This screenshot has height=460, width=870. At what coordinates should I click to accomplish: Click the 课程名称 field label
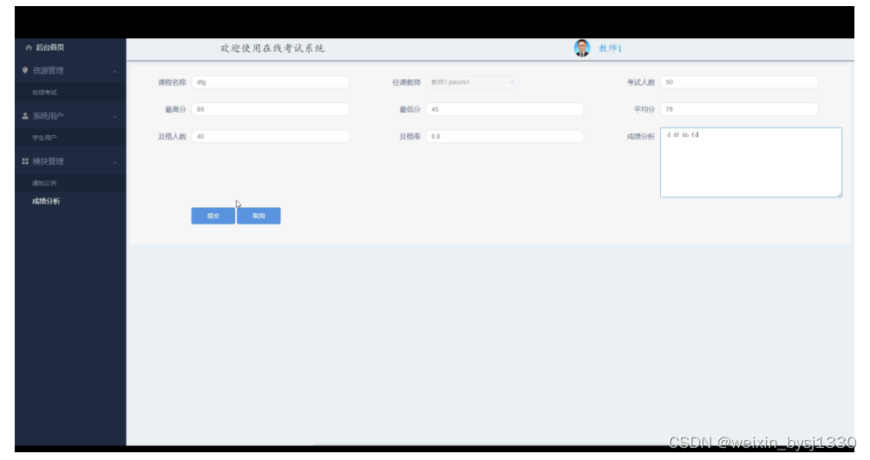click(172, 82)
